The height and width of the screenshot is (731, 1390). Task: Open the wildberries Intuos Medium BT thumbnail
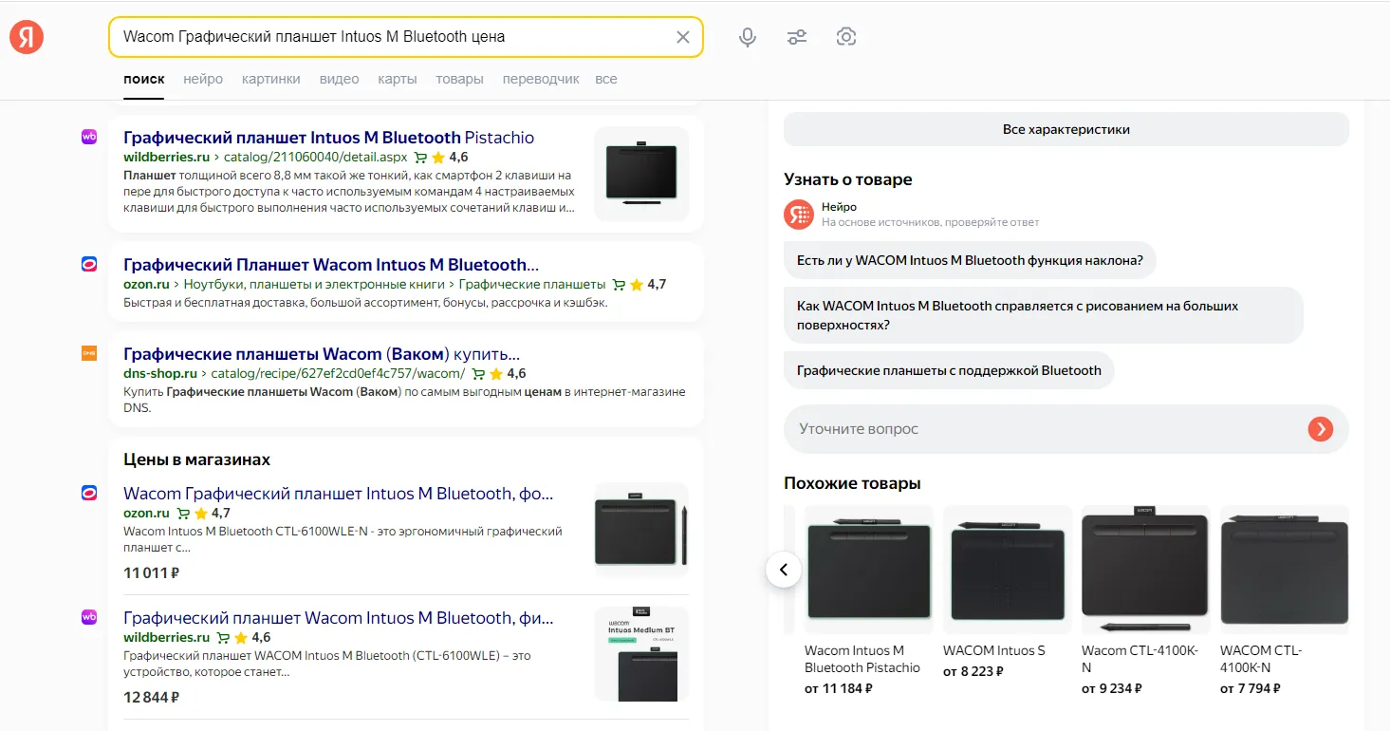pyautogui.click(x=641, y=654)
